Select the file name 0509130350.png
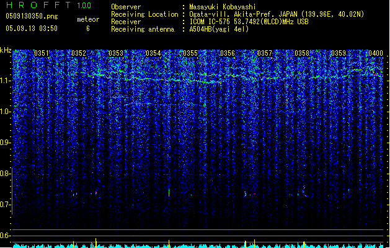 click(x=32, y=16)
